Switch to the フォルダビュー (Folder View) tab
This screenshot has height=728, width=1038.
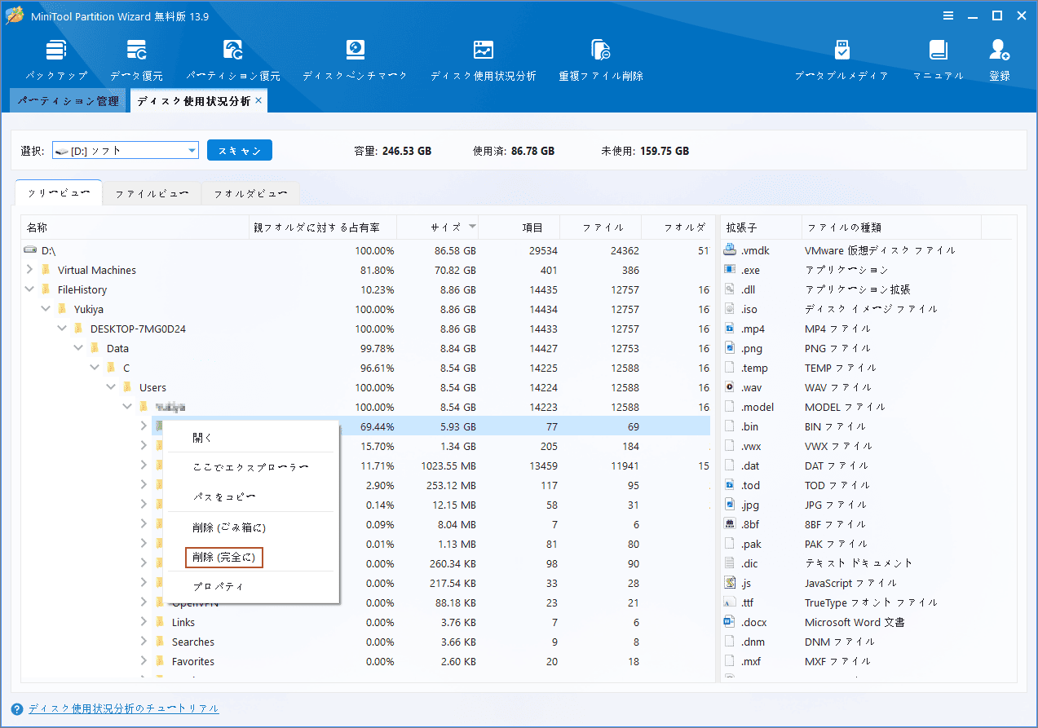coord(250,194)
